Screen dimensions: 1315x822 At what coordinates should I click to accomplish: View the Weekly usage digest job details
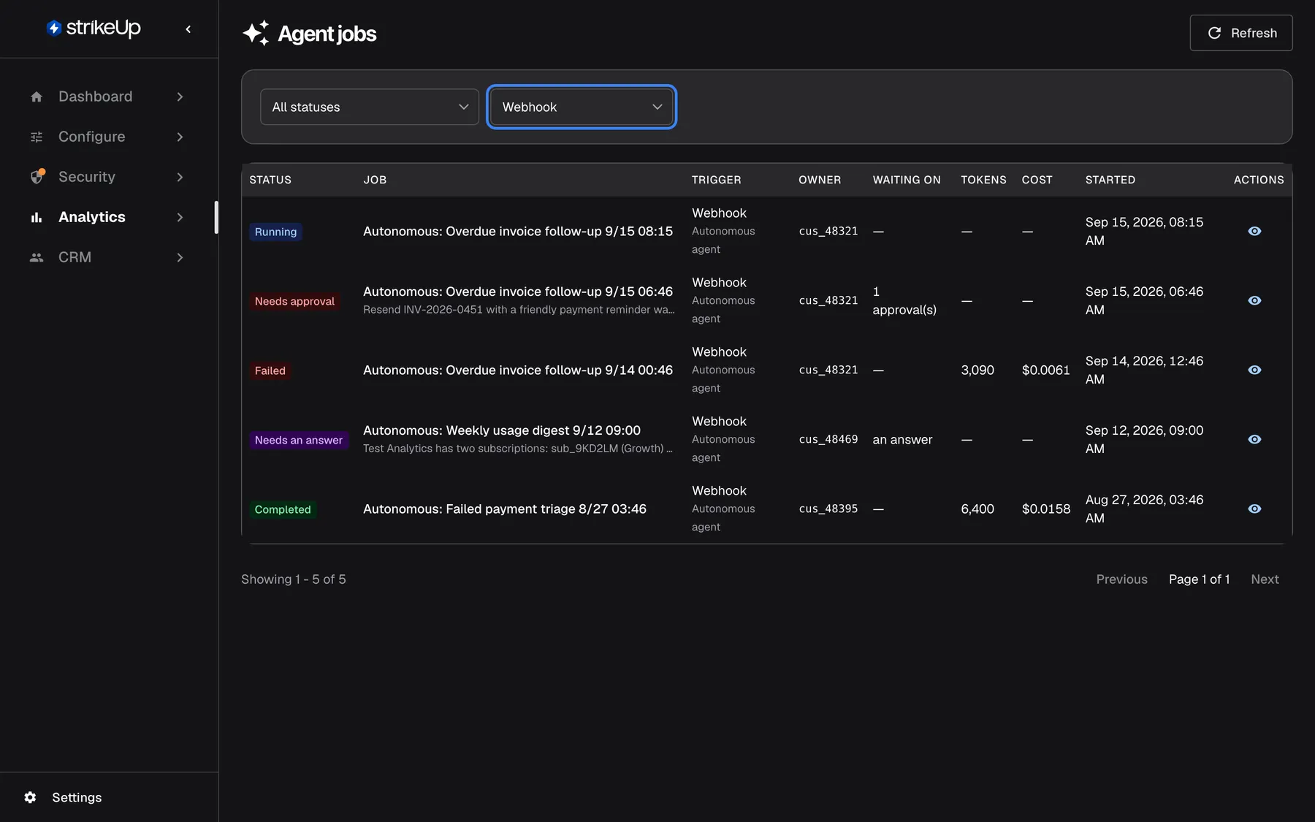[x=1254, y=439]
